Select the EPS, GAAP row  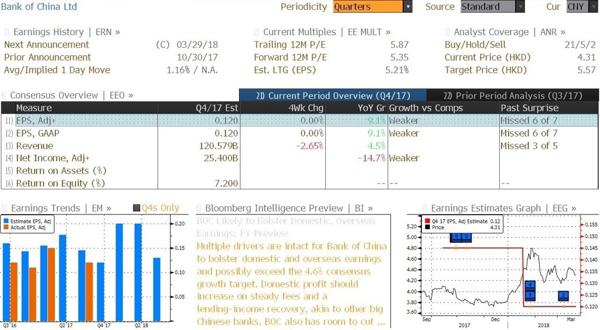(299, 133)
